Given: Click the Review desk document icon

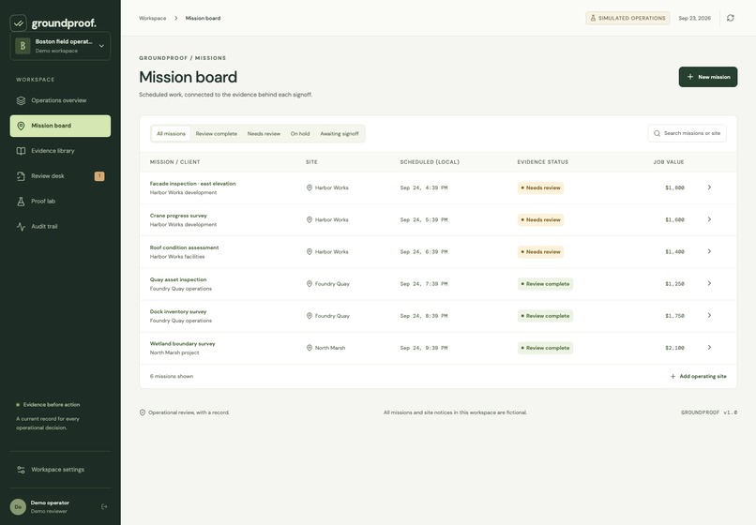Looking at the screenshot, I should coord(21,176).
